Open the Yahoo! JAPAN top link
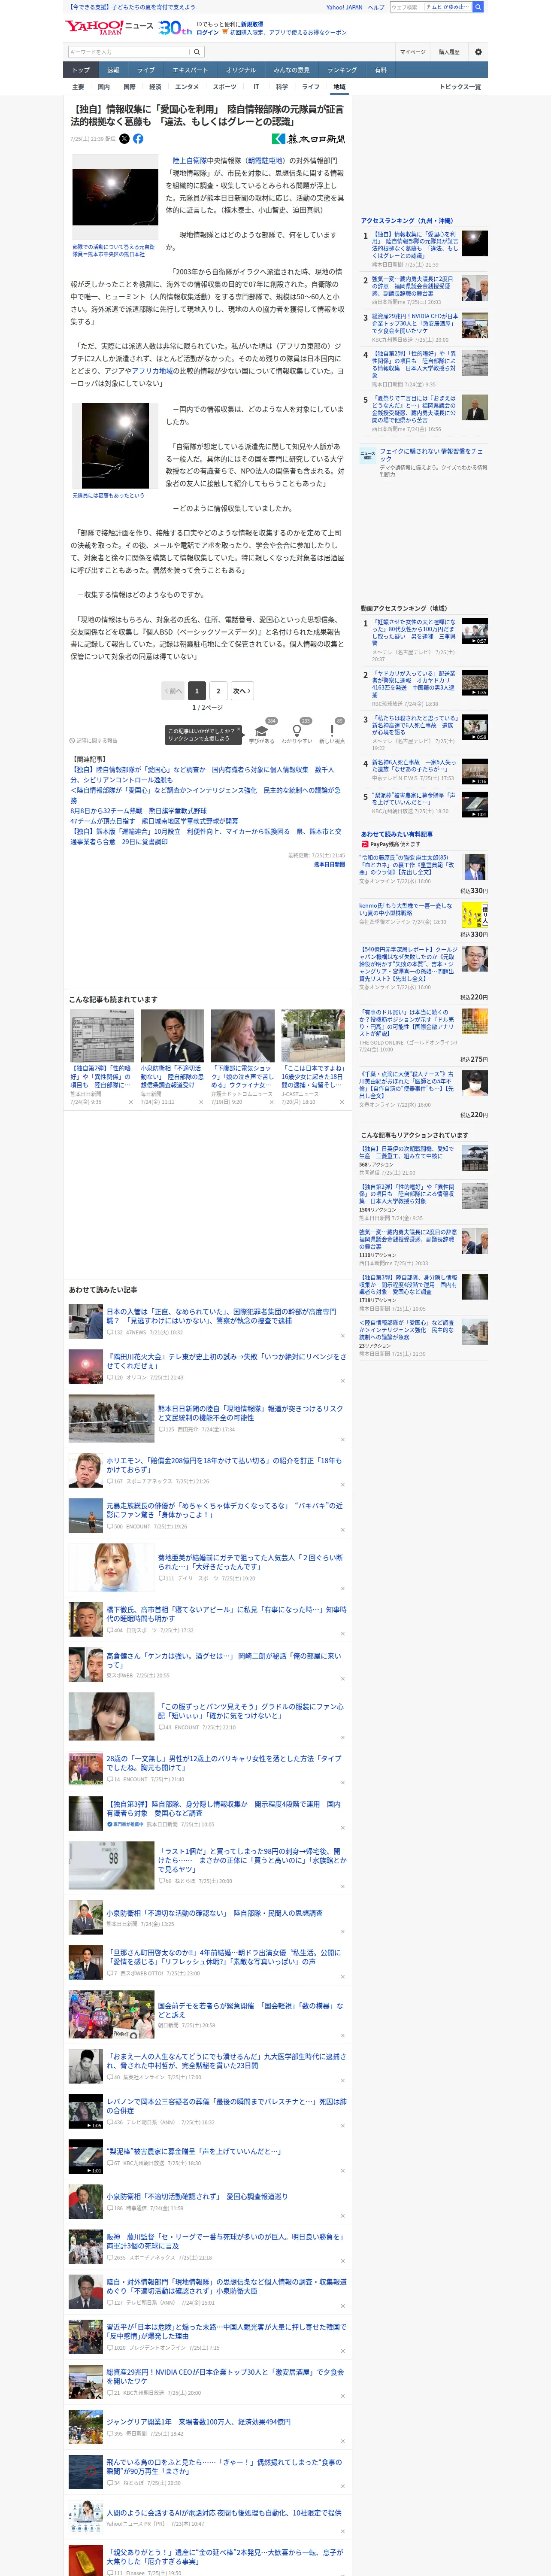The image size is (551, 2576). coord(344,7)
